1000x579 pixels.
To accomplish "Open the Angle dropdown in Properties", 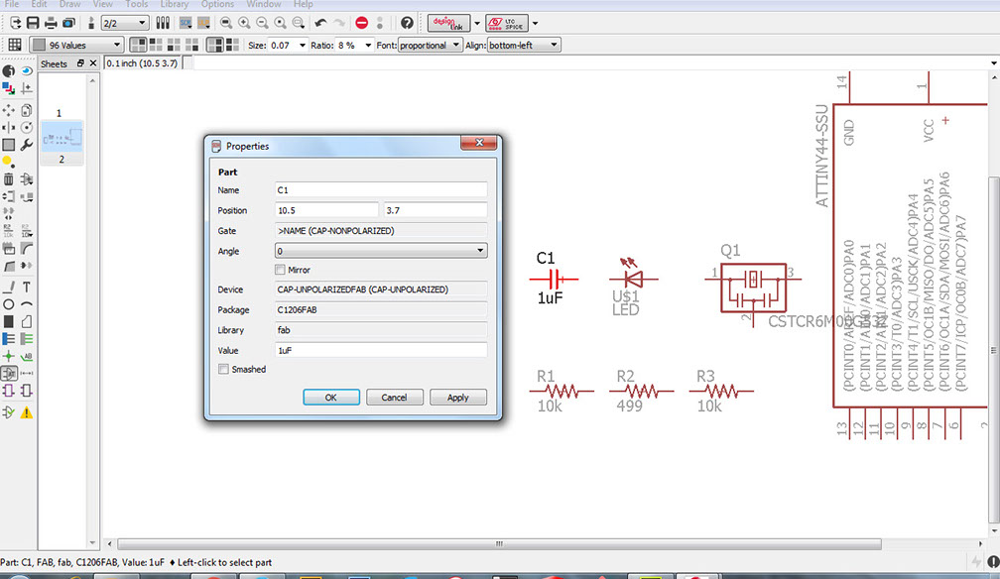I will click(x=381, y=251).
